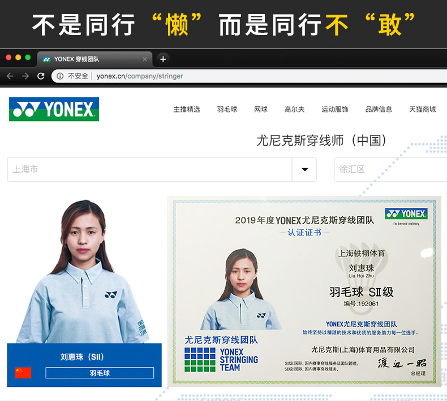Reload the page with refresh icon
Viewport: 447px width, 401px height.
41,76
